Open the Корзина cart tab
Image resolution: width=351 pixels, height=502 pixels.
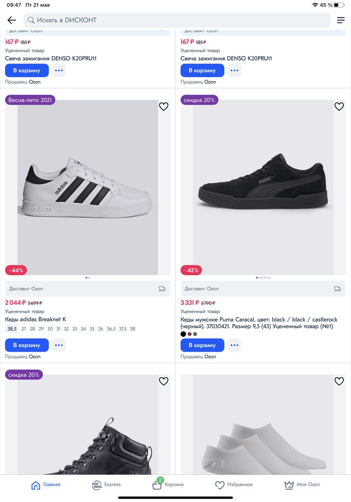coord(168,485)
